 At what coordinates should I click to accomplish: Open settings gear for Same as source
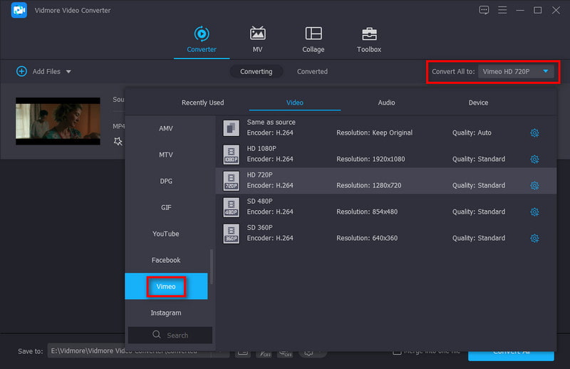[x=534, y=133]
